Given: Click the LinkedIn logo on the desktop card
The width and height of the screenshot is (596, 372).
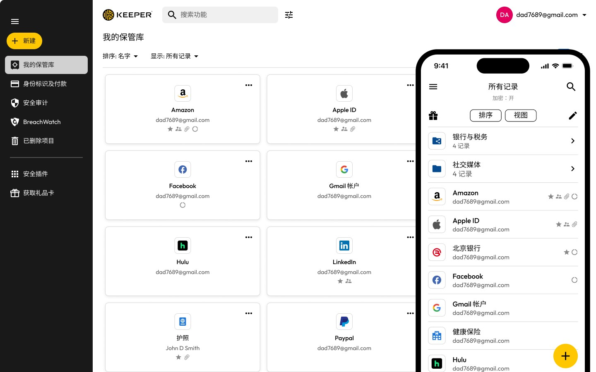Looking at the screenshot, I should point(344,246).
